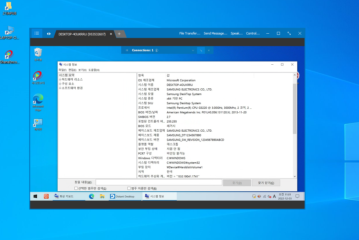
Task: Expand 구성 요소 tree node
Action: 60,84
